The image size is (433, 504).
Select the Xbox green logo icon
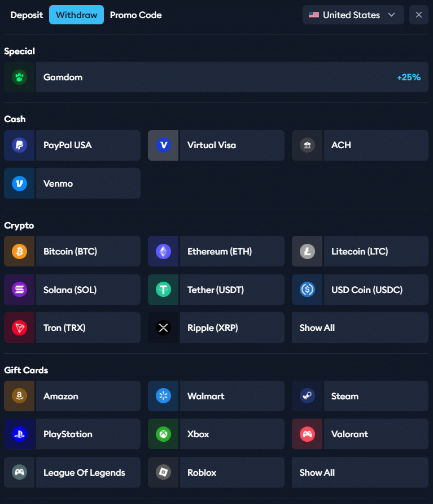(x=163, y=434)
